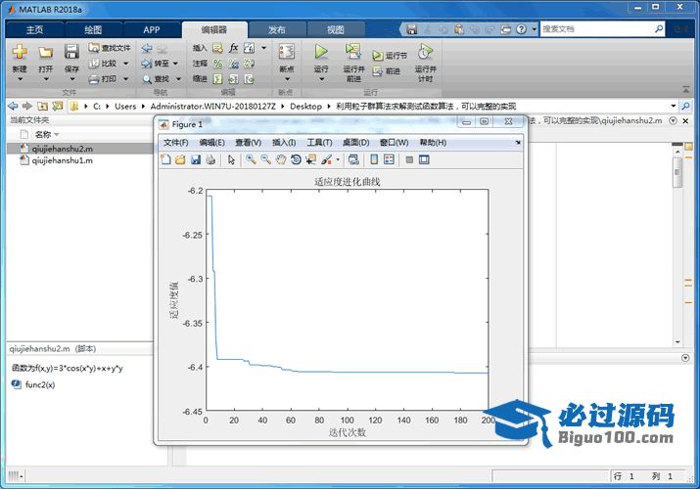700x489 pixels.
Task: Select the Pan hand tool in Figure 1
Action: [x=280, y=159]
